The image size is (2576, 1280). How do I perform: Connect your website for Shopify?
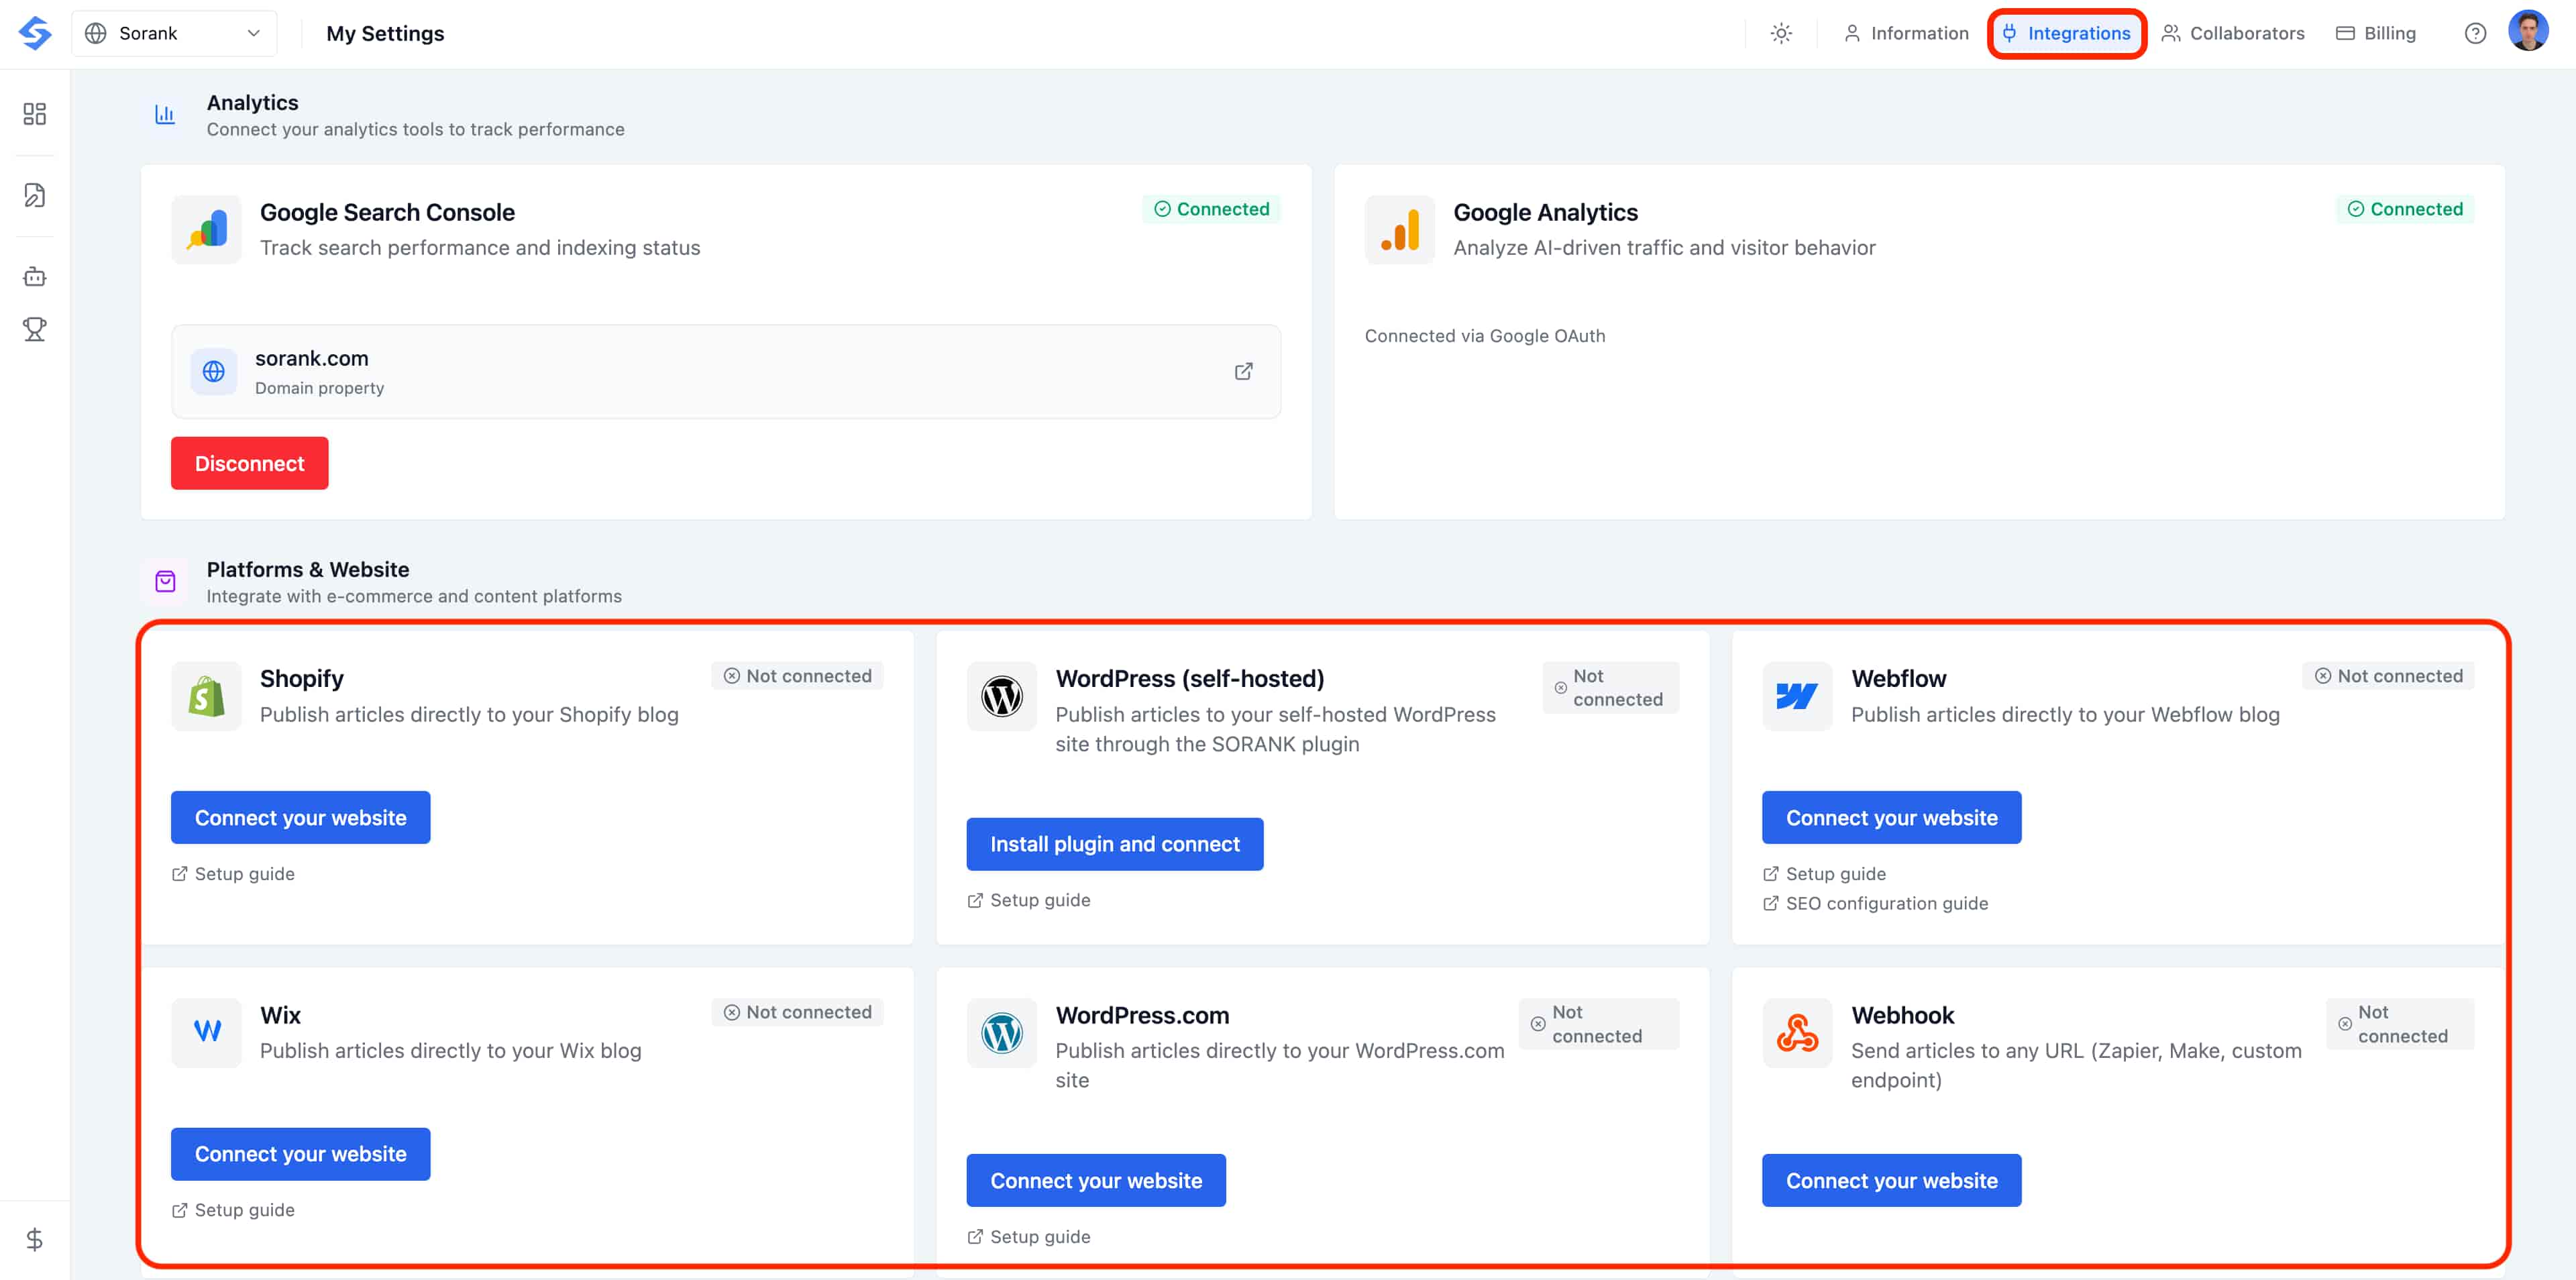click(x=300, y=817)
